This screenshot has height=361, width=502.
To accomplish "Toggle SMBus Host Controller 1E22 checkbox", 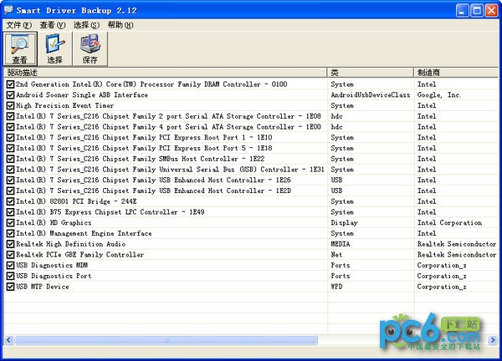I will tap(10, 159).
